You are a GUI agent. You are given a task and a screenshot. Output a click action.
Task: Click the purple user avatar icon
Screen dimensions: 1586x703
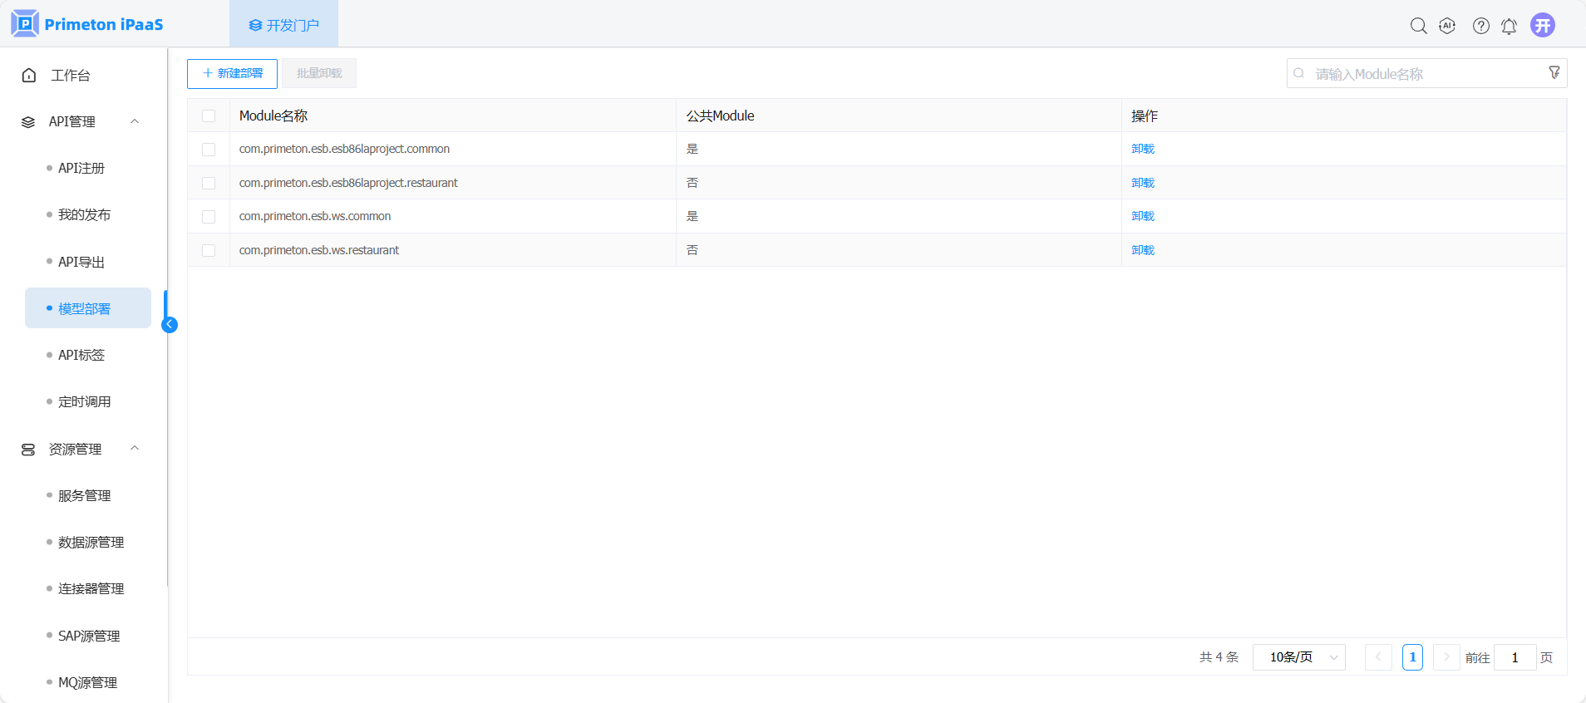[1543, 25]
